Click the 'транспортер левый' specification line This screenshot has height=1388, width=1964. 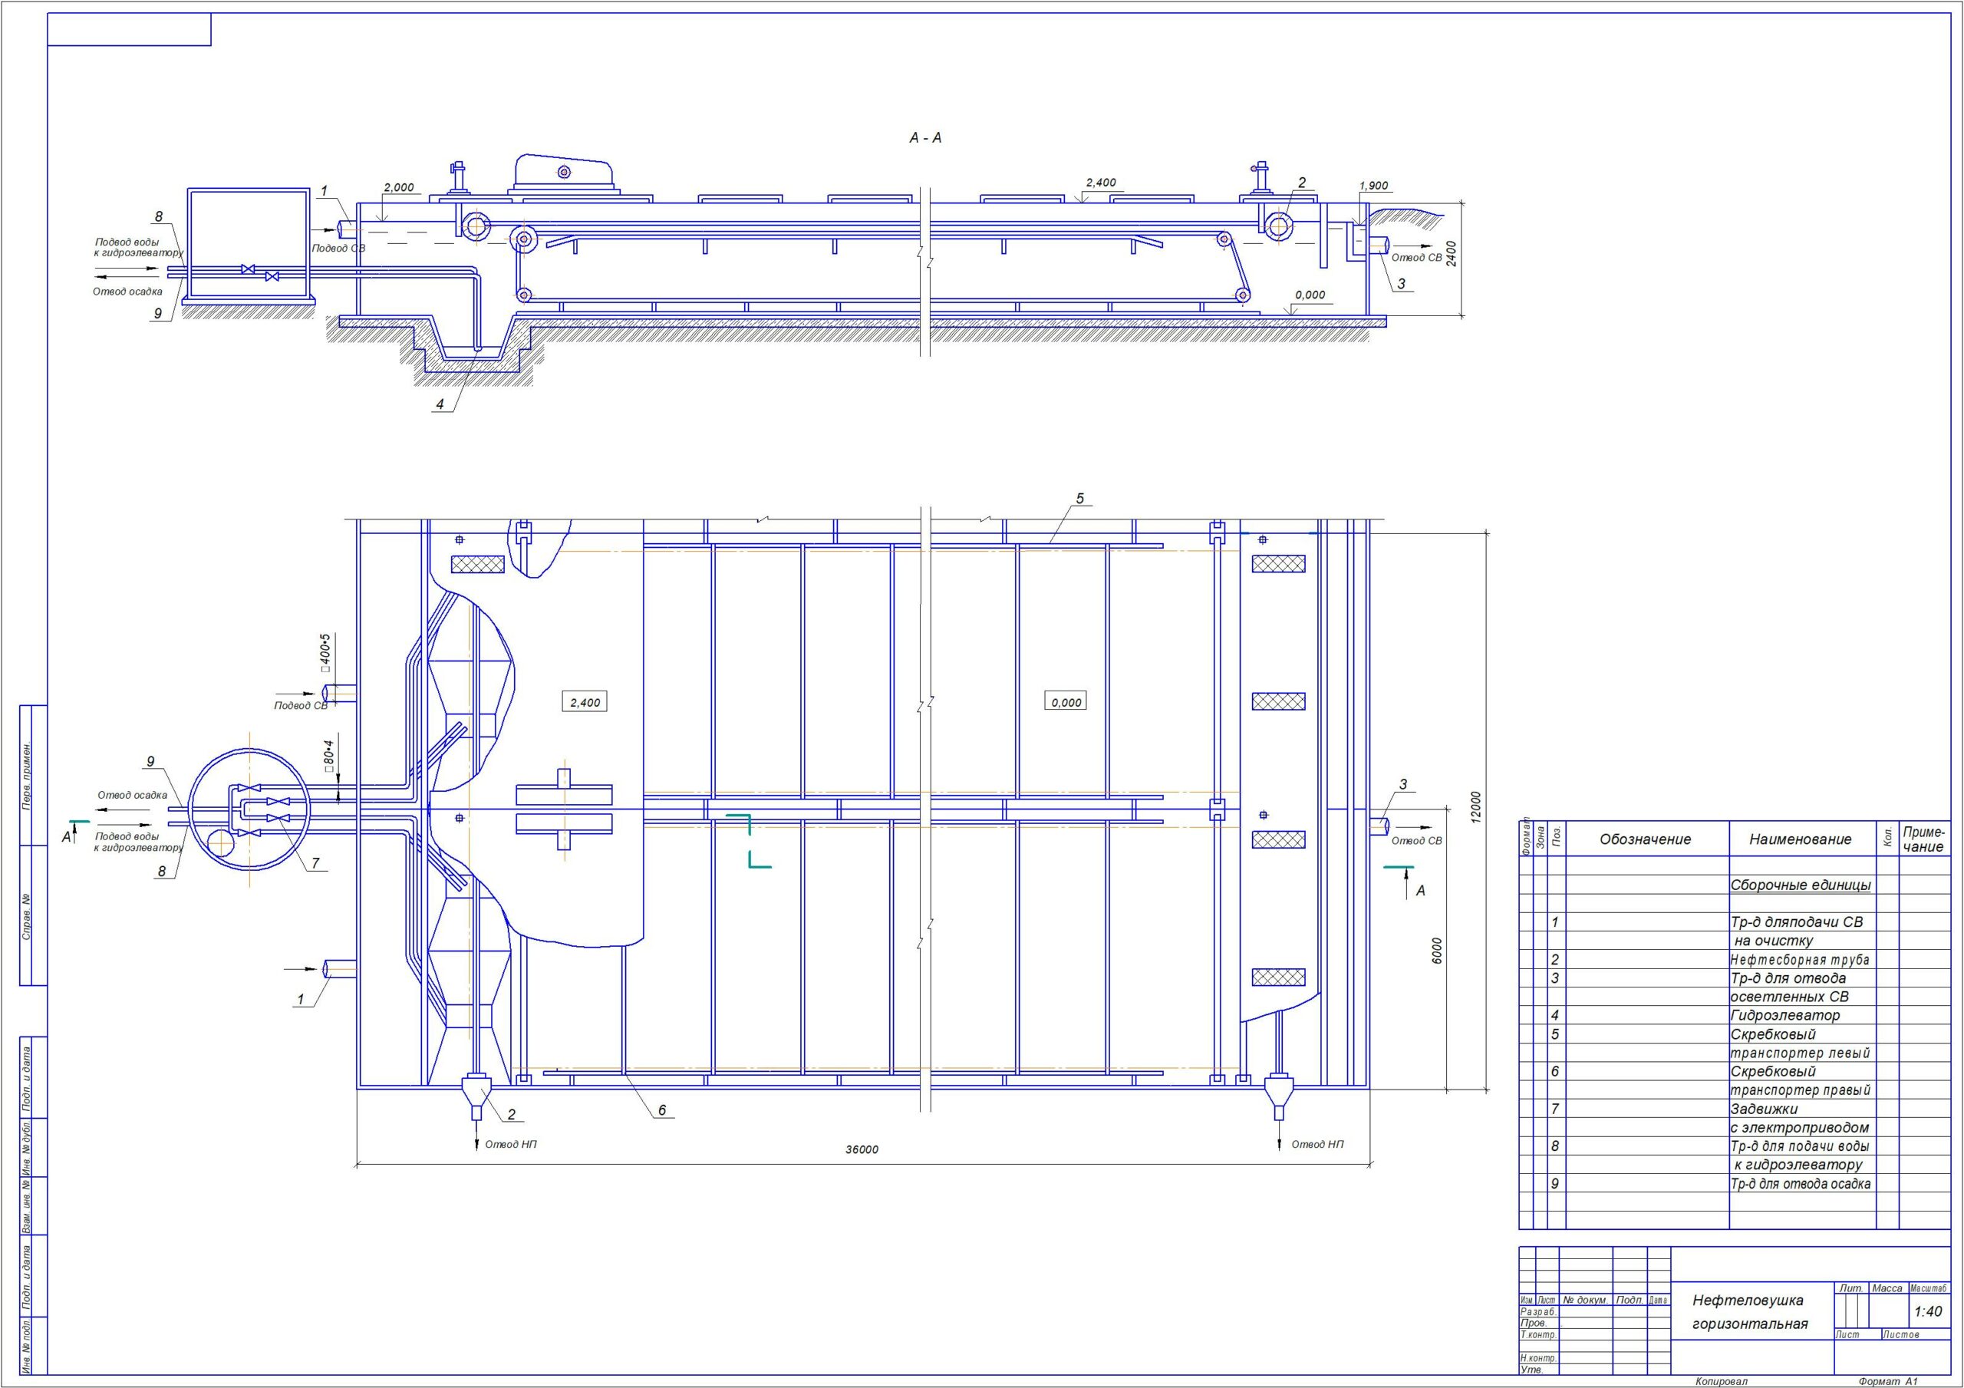1800,1053
